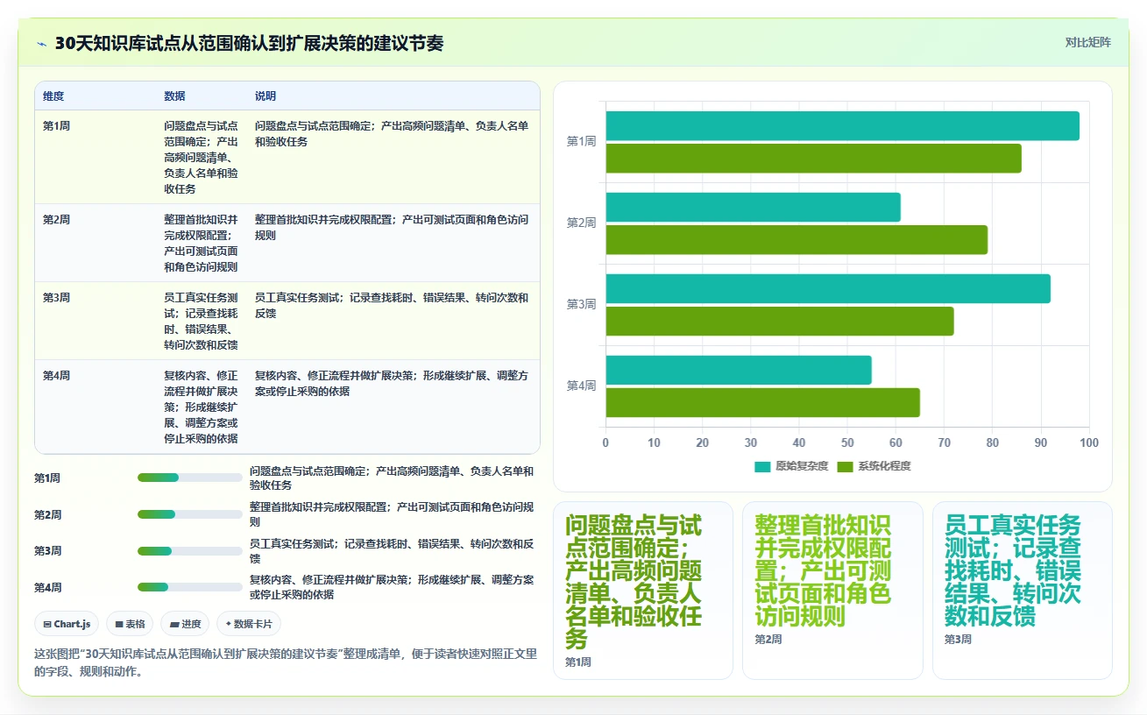The image size is (1147, 715).
Task: Click the title 30天知识库试点从范围确认到扩展决策的建议节奏
Action: pos(249,44)
